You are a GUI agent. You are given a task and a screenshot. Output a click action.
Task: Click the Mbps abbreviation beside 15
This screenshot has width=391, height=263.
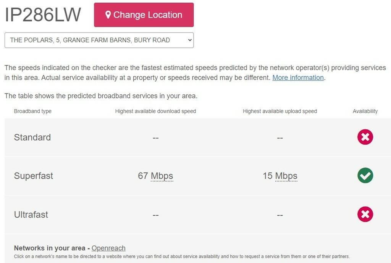(286, 176)
